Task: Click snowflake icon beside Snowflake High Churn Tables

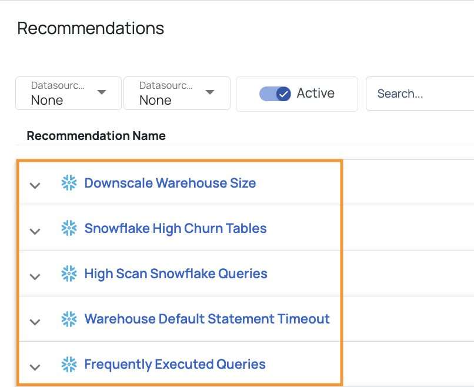Action: click(69, 228)
